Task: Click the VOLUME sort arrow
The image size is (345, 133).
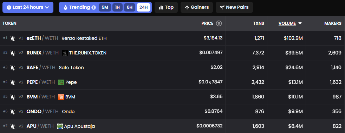Action: tap(300, 23)
